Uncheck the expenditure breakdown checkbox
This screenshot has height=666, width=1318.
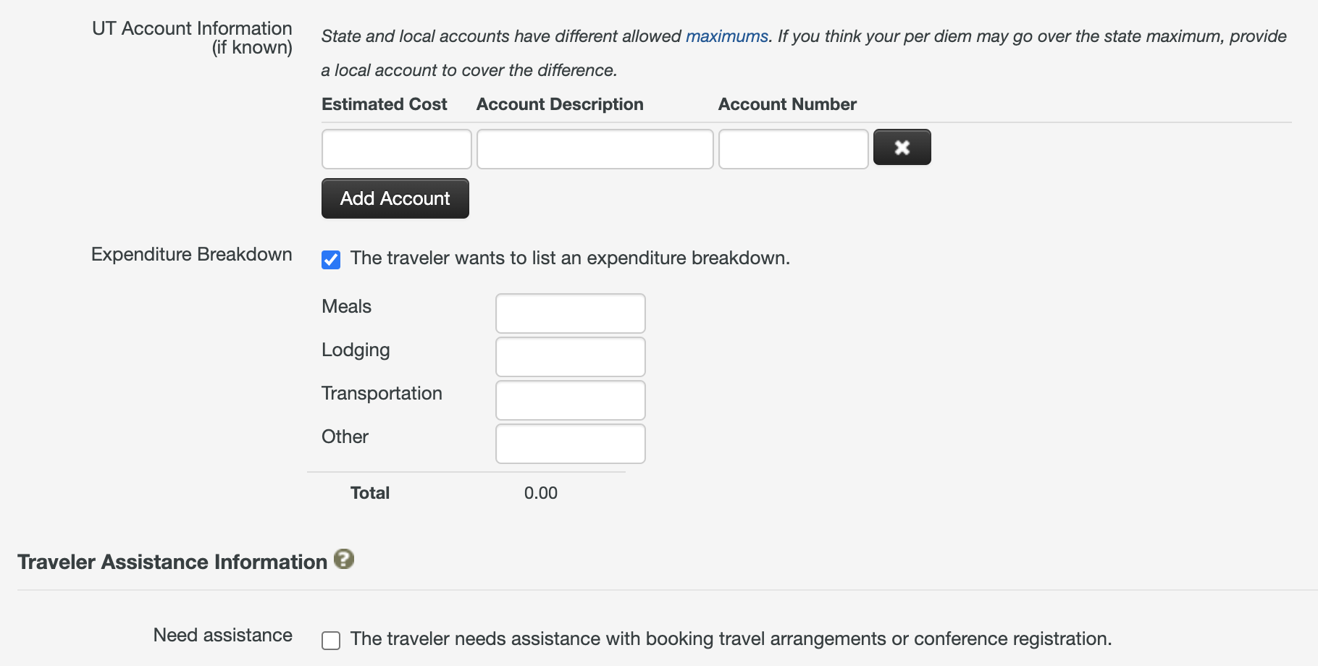click(331, 260)
